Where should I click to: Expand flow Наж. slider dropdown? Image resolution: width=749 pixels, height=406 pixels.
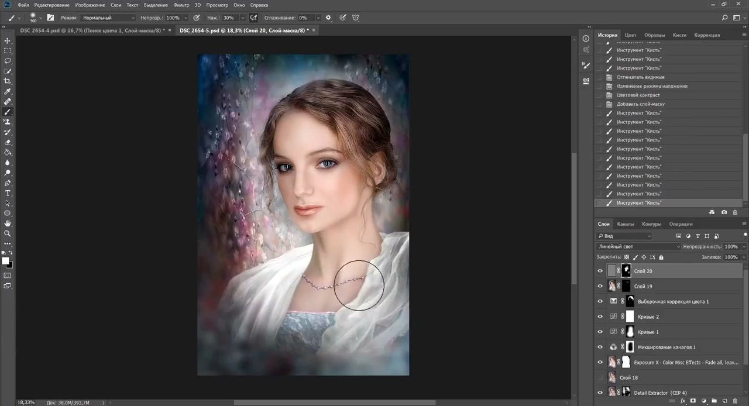[x=242, y=18]
